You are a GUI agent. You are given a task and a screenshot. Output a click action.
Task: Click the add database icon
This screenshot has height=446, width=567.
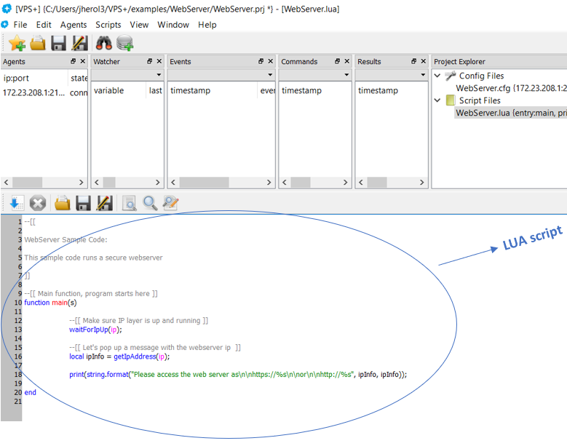(124, 44)
